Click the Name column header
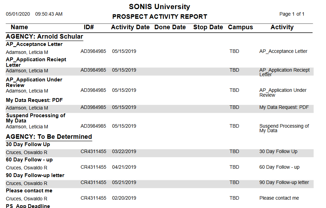The height and width of the screenshot is (208, 326). [19, 27]
